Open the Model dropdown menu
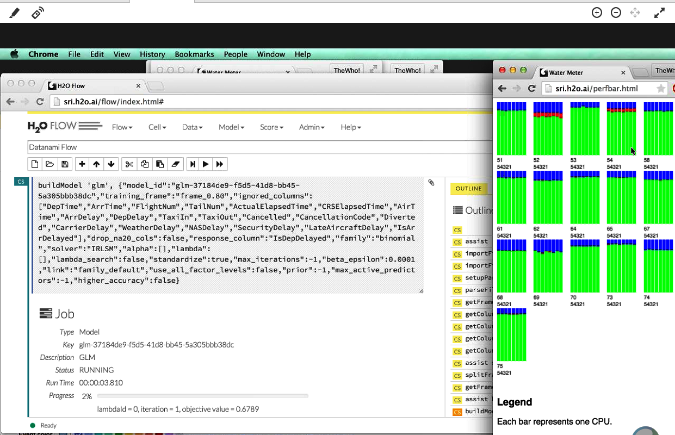 tap(231, 127)
